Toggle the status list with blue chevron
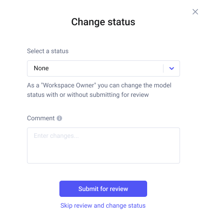 pos(171,68)
